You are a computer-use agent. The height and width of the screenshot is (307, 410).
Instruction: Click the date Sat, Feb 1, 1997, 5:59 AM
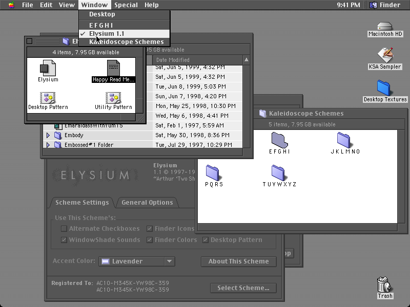point(190,125)
